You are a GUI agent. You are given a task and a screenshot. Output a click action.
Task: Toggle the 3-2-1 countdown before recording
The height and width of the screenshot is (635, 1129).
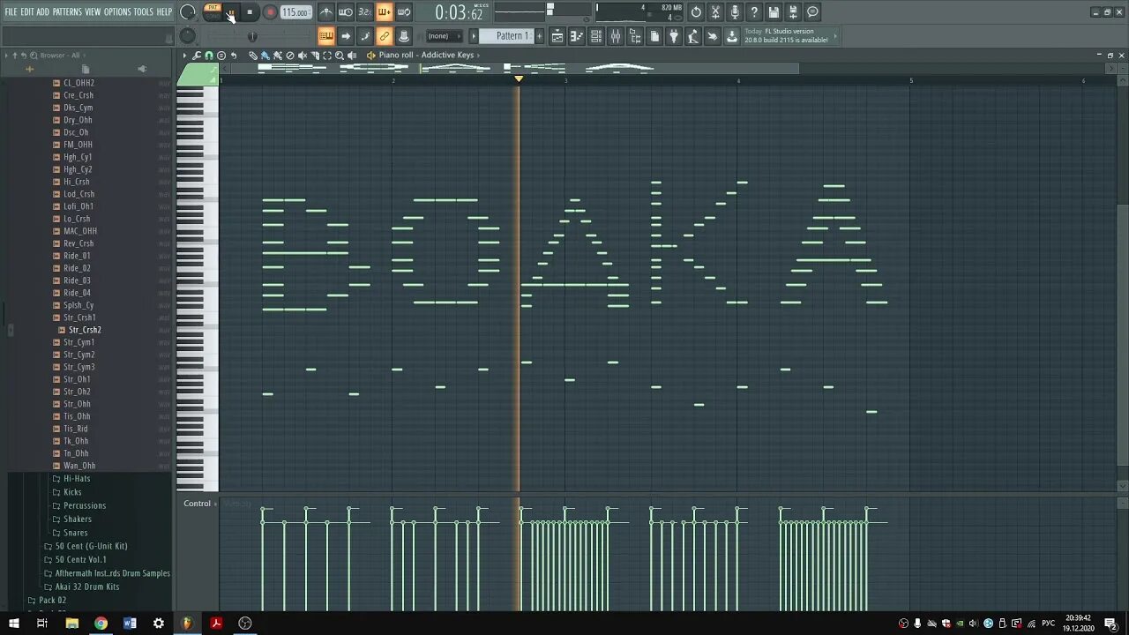pyautogui.click(x=365, y=11)
